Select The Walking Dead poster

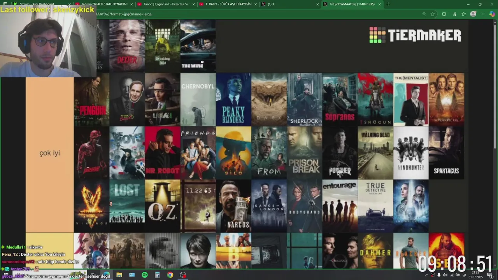[x=375, y=153]
